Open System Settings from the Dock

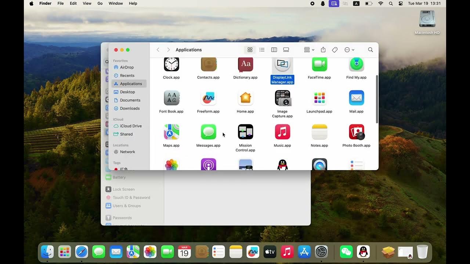(321, 252)
